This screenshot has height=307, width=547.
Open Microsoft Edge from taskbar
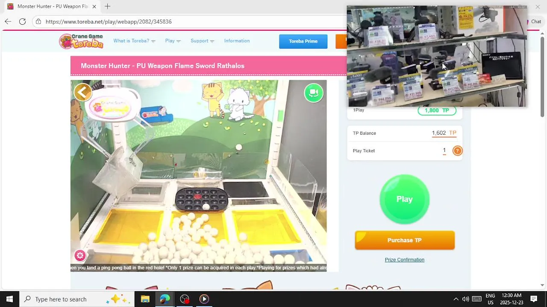pyautogui.click(x=165, y=299)
